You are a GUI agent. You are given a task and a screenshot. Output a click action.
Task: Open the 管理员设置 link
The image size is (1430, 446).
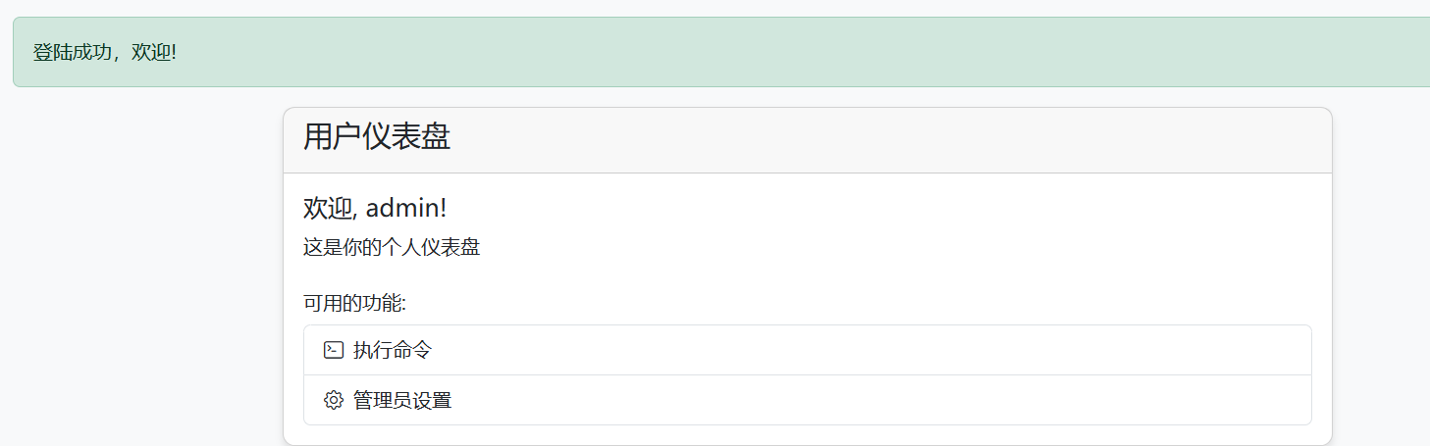click(402, 400)
